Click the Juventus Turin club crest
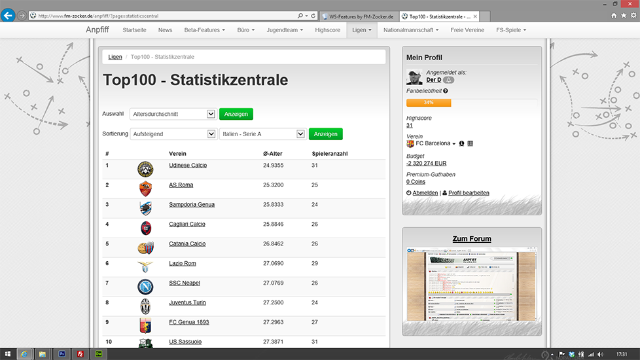 point(145,306)
